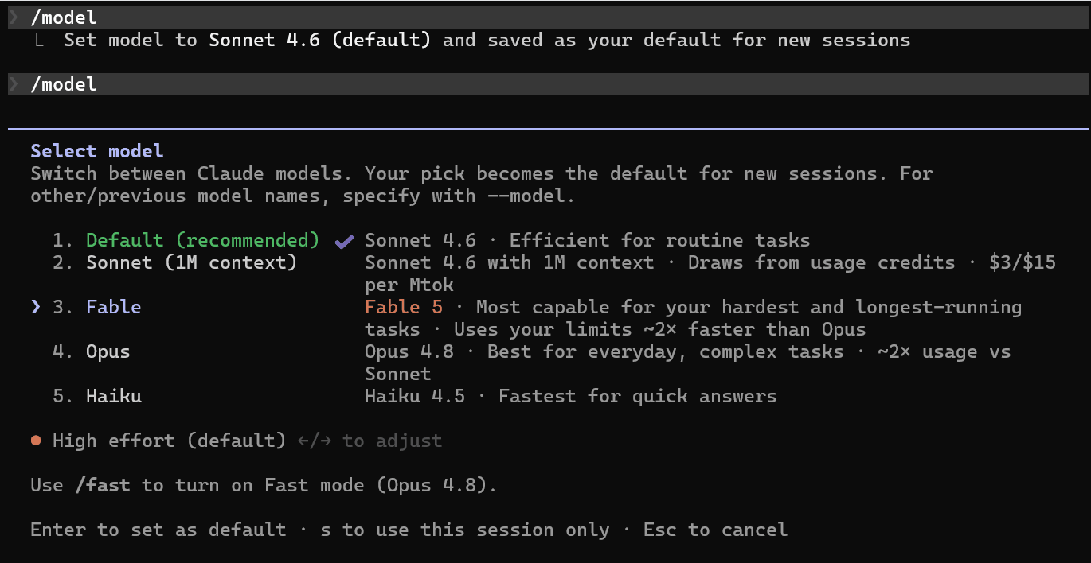
Task: Click the orange Fable 5 description label
Action: pos(404,307)
